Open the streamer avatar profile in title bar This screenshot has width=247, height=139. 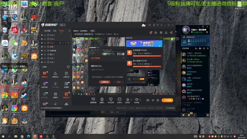tap(143, 25)
